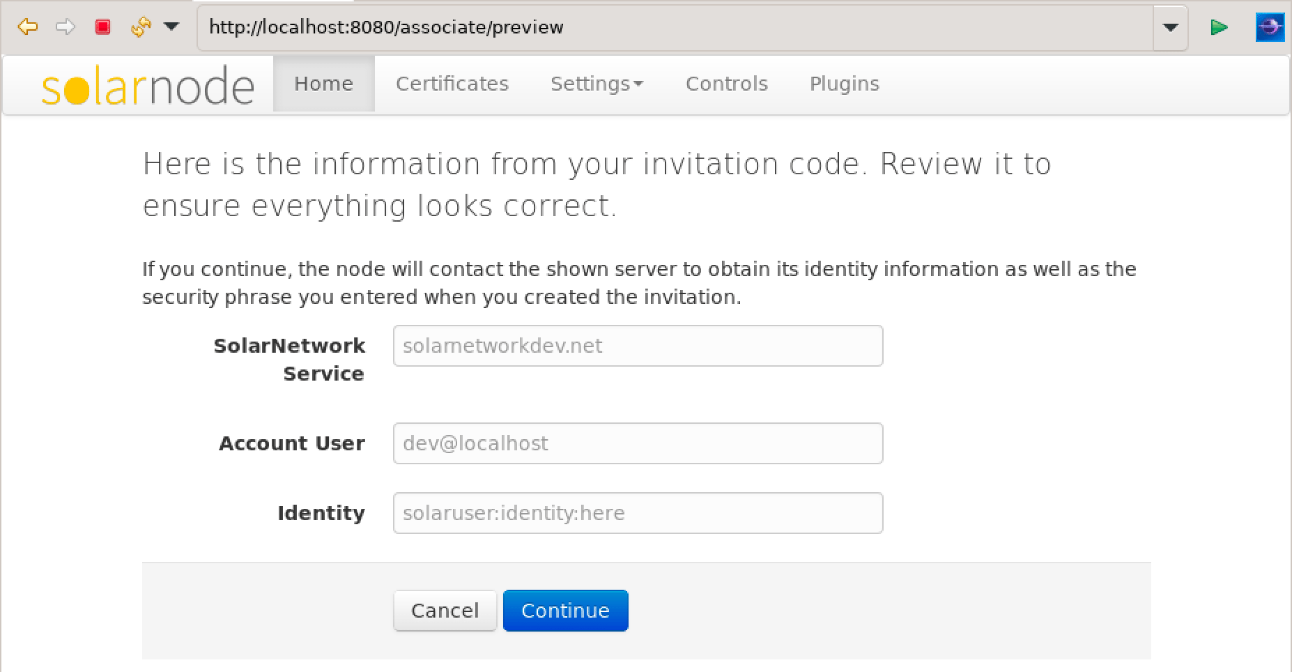Viewport: 1292px width, 672px height.
Task: Click the SolarNetwork Service input field
Action: pos(638,345)
